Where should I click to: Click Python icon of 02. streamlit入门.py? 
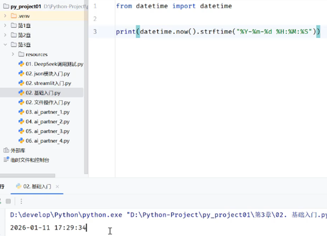[x=21, y=83]
